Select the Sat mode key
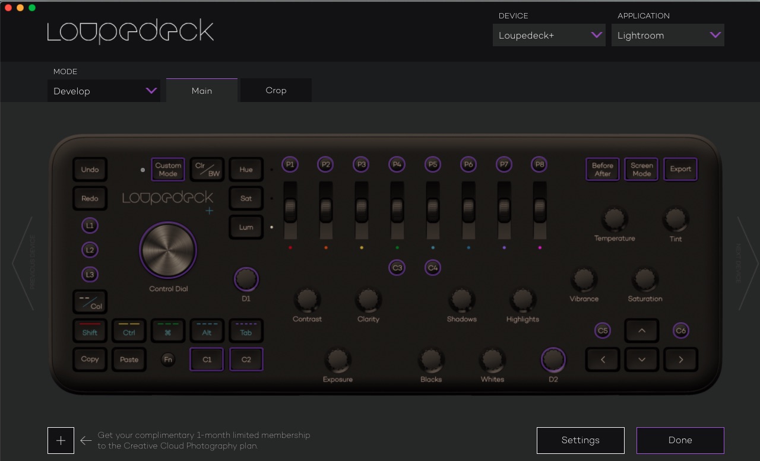This screenshot has width=760, height=461. pos(246,198)
